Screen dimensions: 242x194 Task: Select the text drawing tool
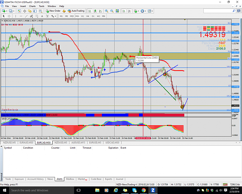pos(42,16)
